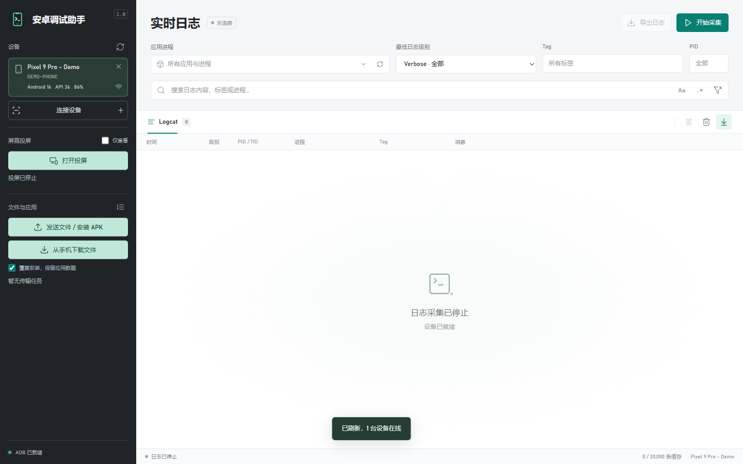Viewport: 743px width, 464px height.
Task: Click 打开投屏 button
Action: (x=68, y=160)
